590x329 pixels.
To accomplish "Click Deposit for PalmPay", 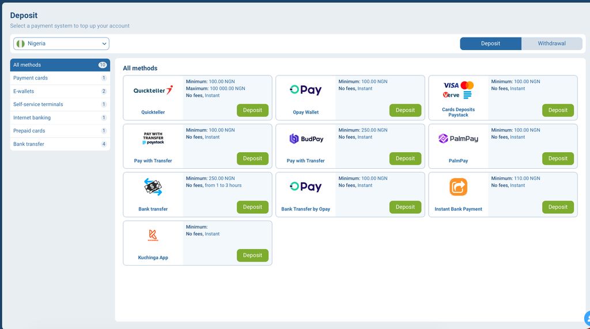I will pyautogui.click(x=558, y=158).
